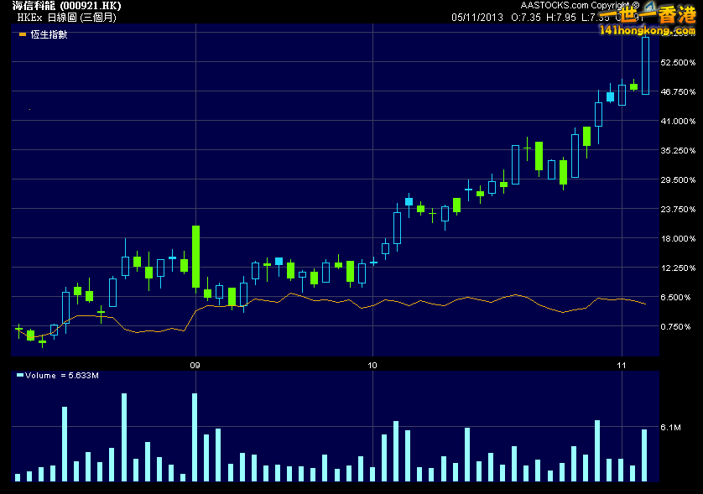Click the 35.250% axis label
The image size is (703, 494).
coord(678,150)
